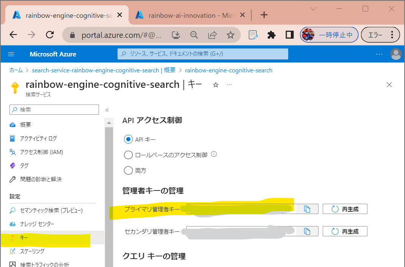
Task: Open the blade title more options ellipsis
Action: 229,84
